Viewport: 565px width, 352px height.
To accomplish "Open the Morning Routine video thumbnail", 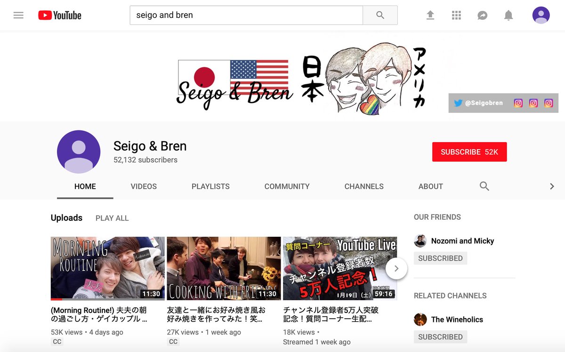I will tap(108, 268).
